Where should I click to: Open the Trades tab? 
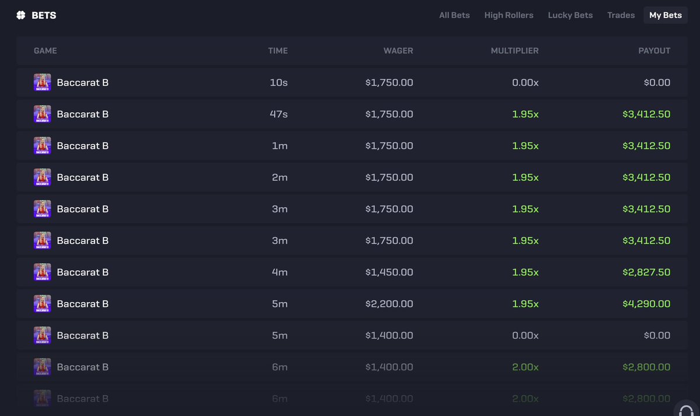pos(621,15)
